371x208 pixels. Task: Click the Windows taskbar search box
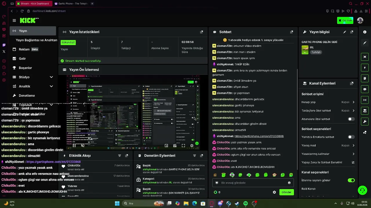pos(143,203)
